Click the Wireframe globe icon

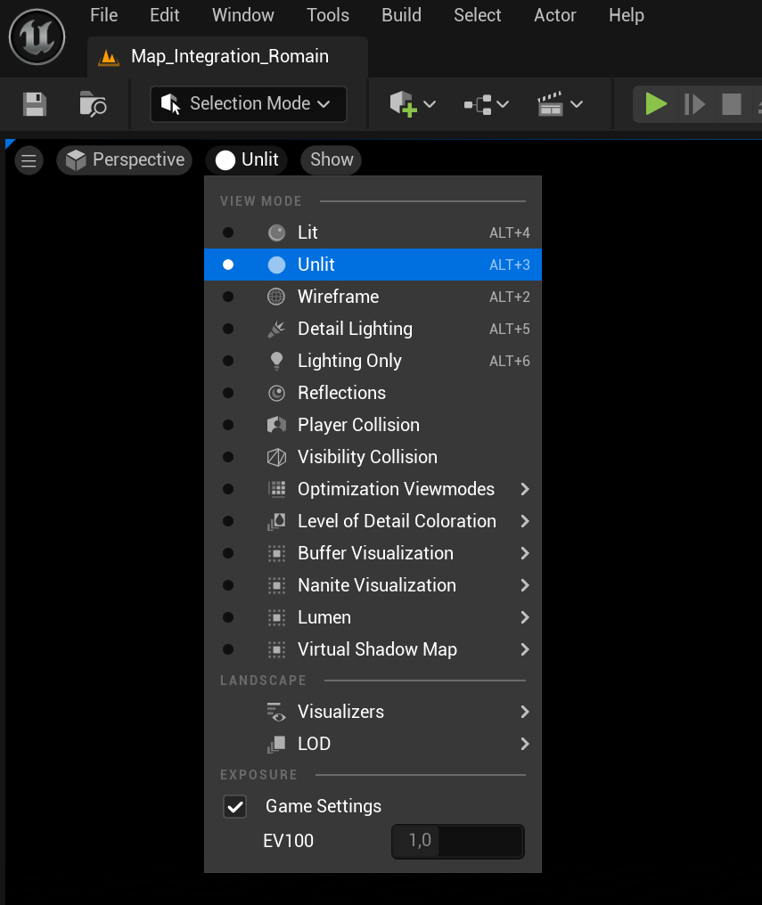[x=276, y=297]
